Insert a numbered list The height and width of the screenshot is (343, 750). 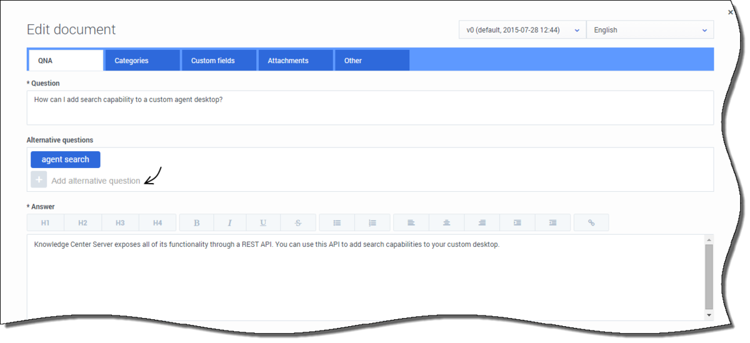pyautogui.click(x=372, y=223)
